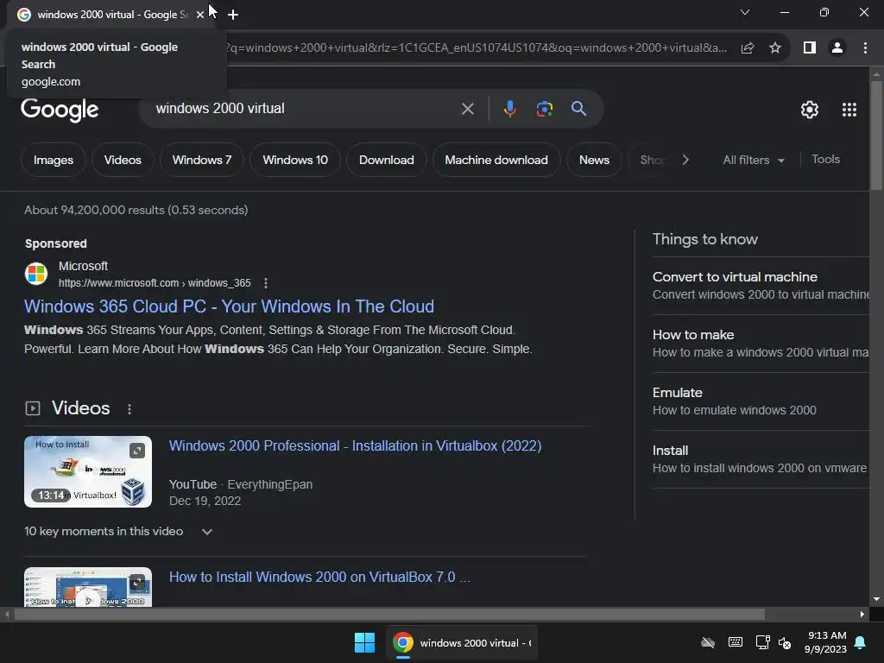Open Convert to virtual machine topic
Screen dimensions: 884x663
click(x=761, y=286)
